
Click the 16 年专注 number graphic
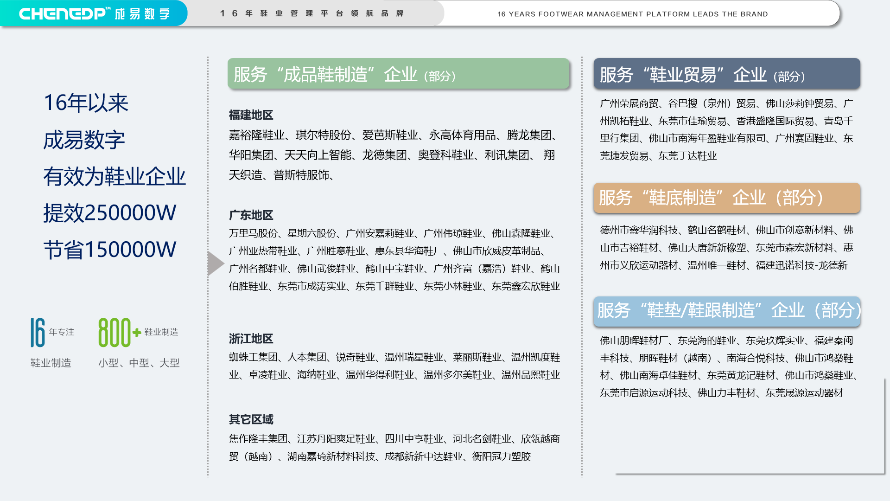pos(52,332)
